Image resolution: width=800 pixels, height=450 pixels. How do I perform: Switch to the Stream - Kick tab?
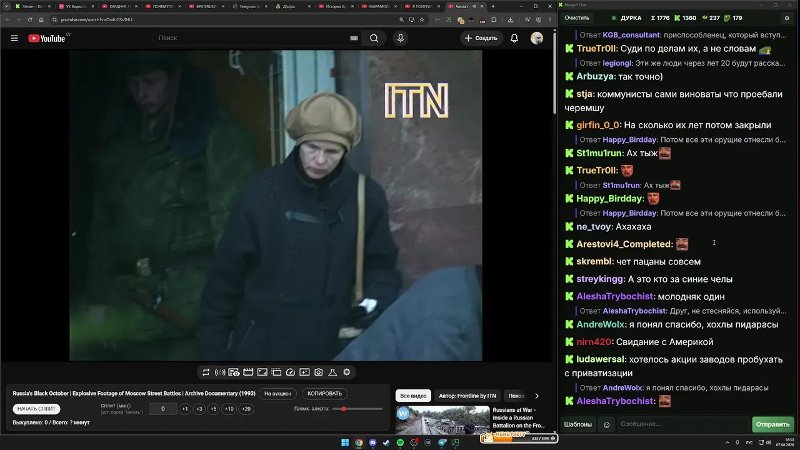click(33, 6)
